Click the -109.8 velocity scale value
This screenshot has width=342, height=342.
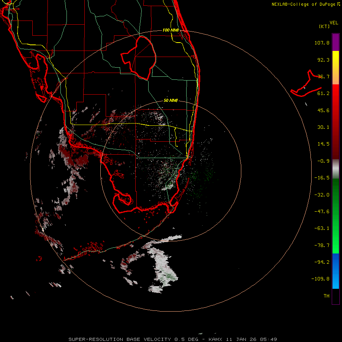321,279
